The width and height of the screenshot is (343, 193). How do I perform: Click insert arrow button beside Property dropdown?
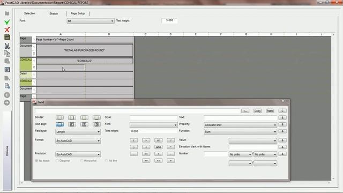tap(282, 124)
